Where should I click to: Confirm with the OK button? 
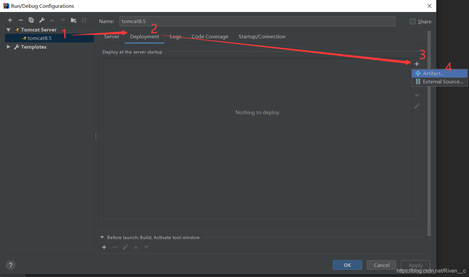click(347, 265)
